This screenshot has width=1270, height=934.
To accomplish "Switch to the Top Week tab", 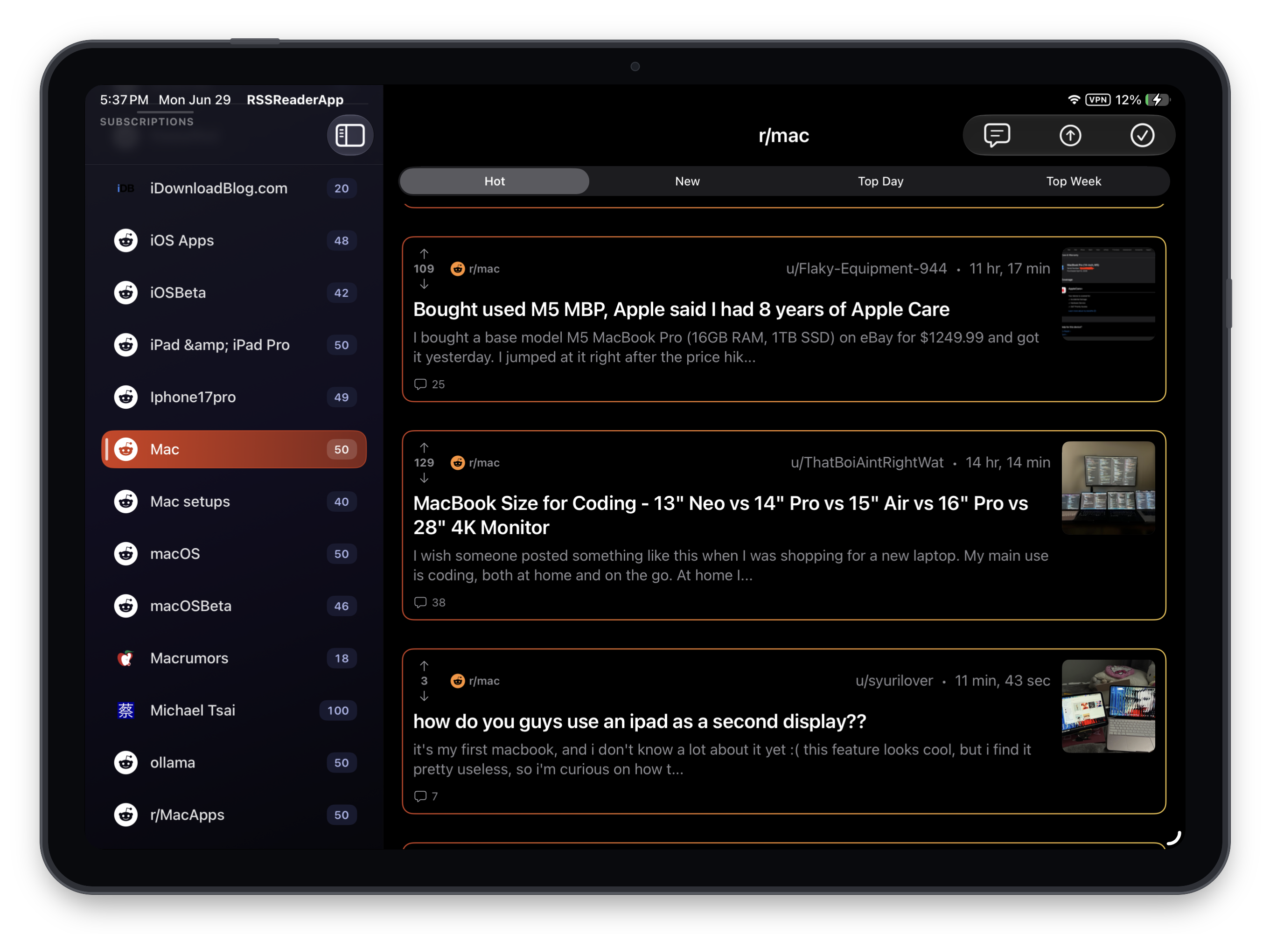I will tap(1073, 181).
